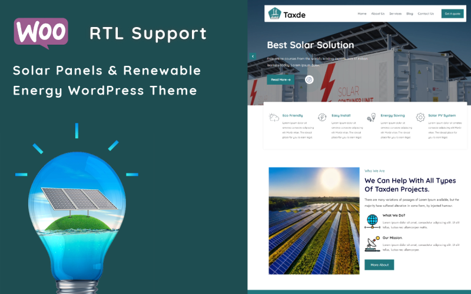Click the Easy Install lightning icon
The image size is (471, 294).
tap(322, 117)
